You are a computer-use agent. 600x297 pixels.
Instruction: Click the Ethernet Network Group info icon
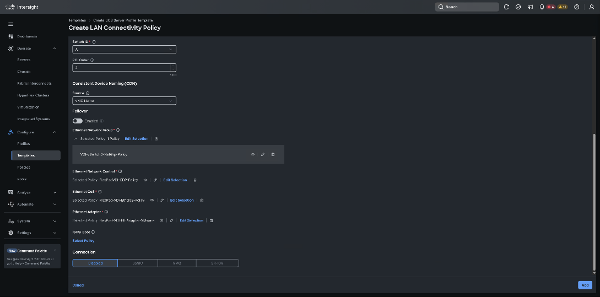click(118, 130)
